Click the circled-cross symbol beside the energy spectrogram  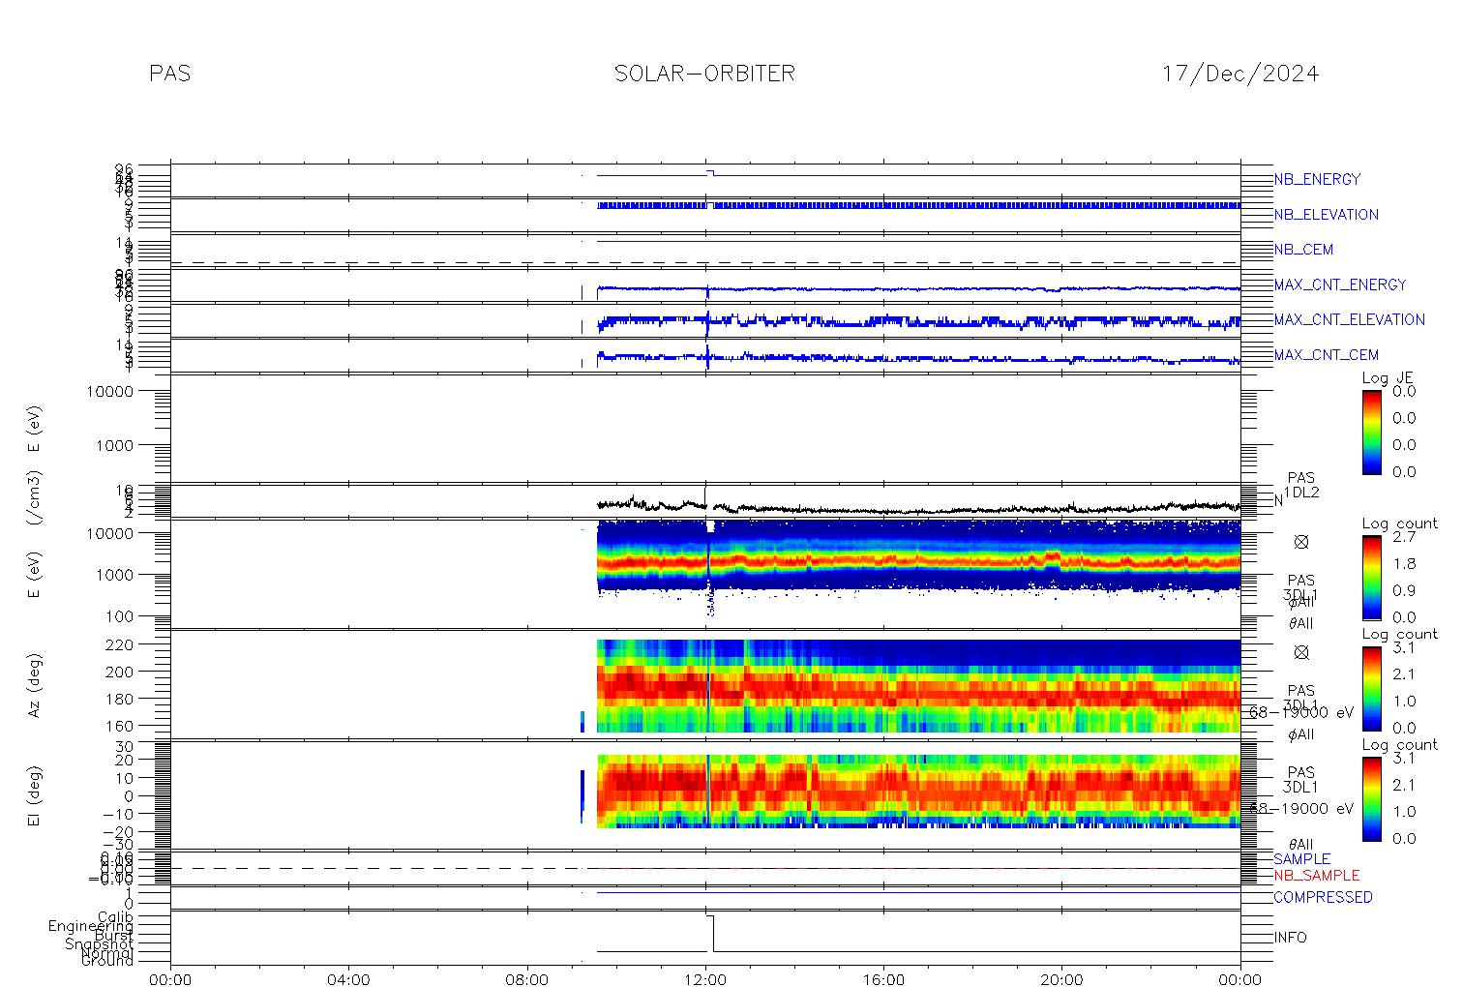1301,542
